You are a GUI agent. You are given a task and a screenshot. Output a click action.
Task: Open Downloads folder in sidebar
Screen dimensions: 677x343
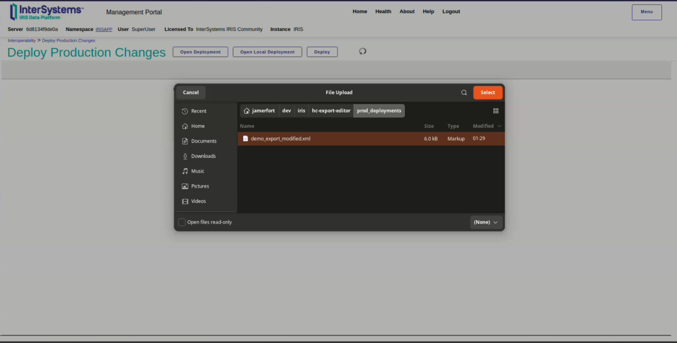point(203,156)
